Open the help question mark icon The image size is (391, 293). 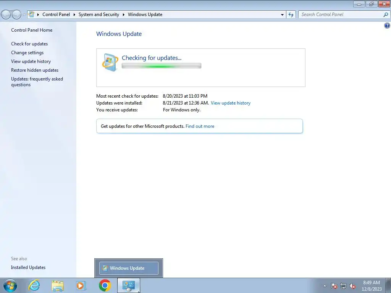pos(387,26)
